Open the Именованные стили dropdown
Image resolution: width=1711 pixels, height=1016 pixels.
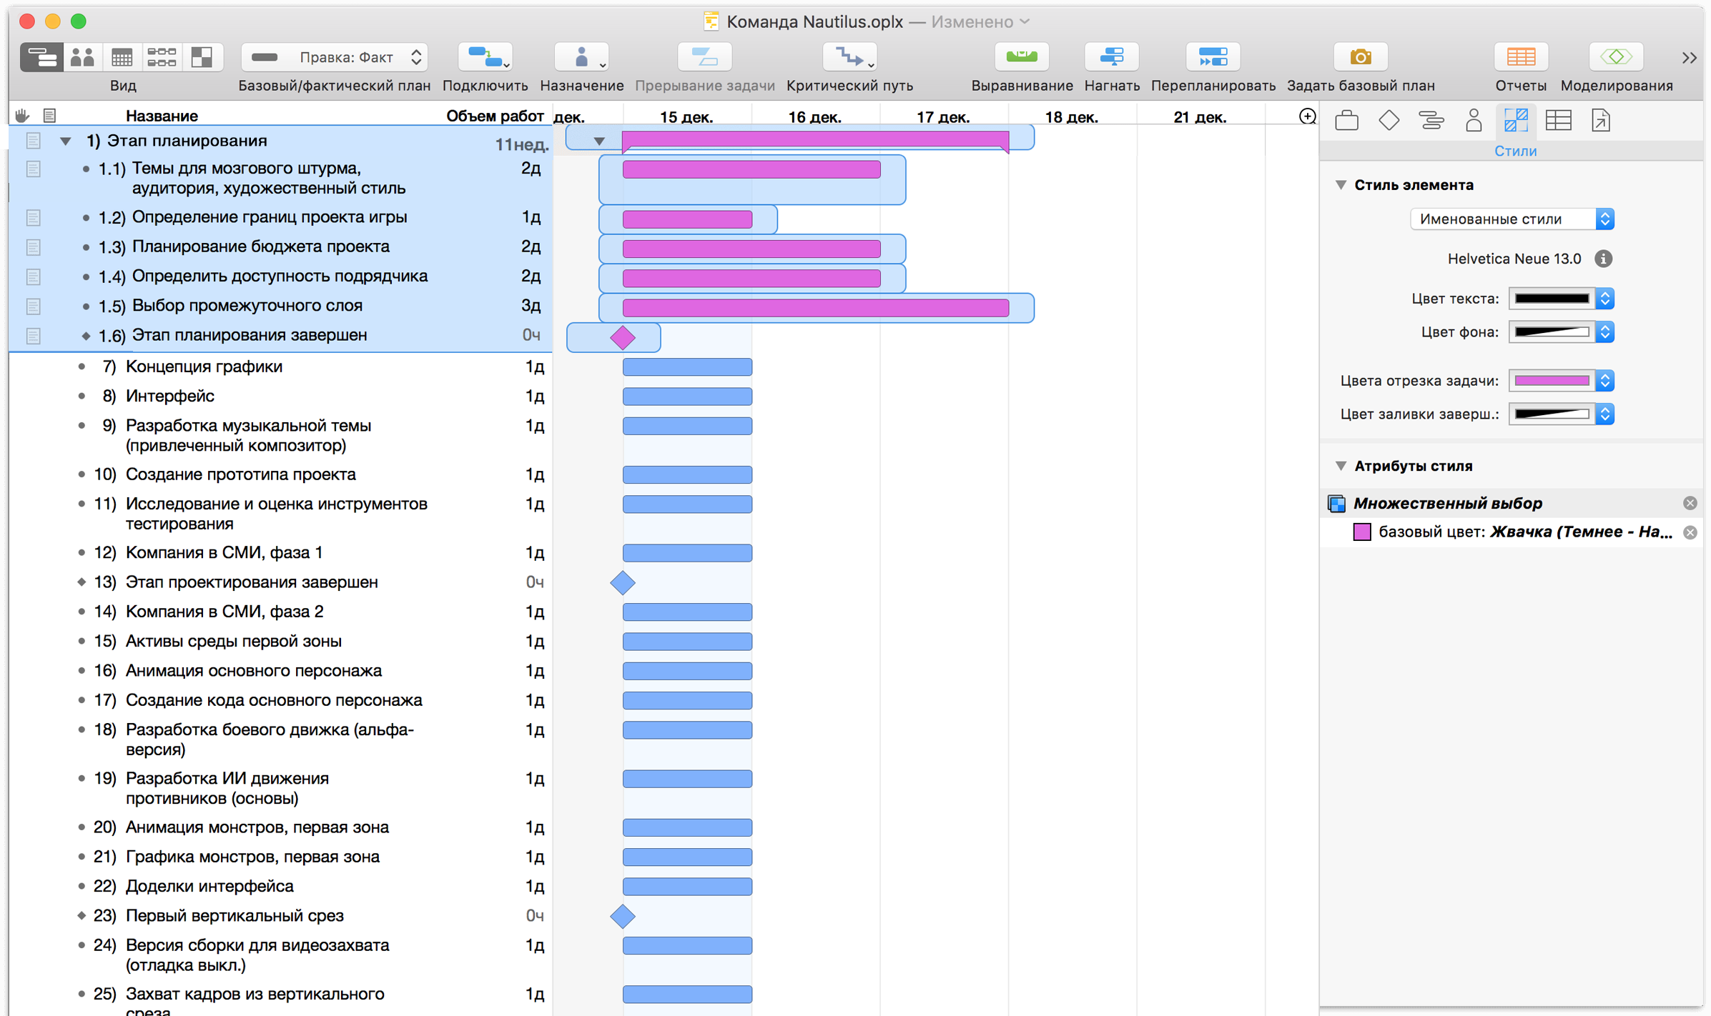click(1512, 219)
